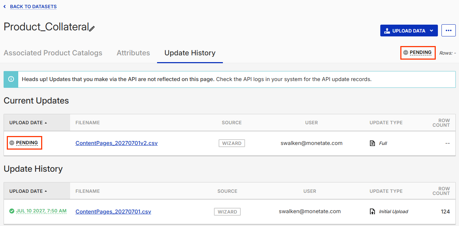The image size is (459, 226).
Task: Click the Jul 10 2027 upload date
Action: (41, 211)
